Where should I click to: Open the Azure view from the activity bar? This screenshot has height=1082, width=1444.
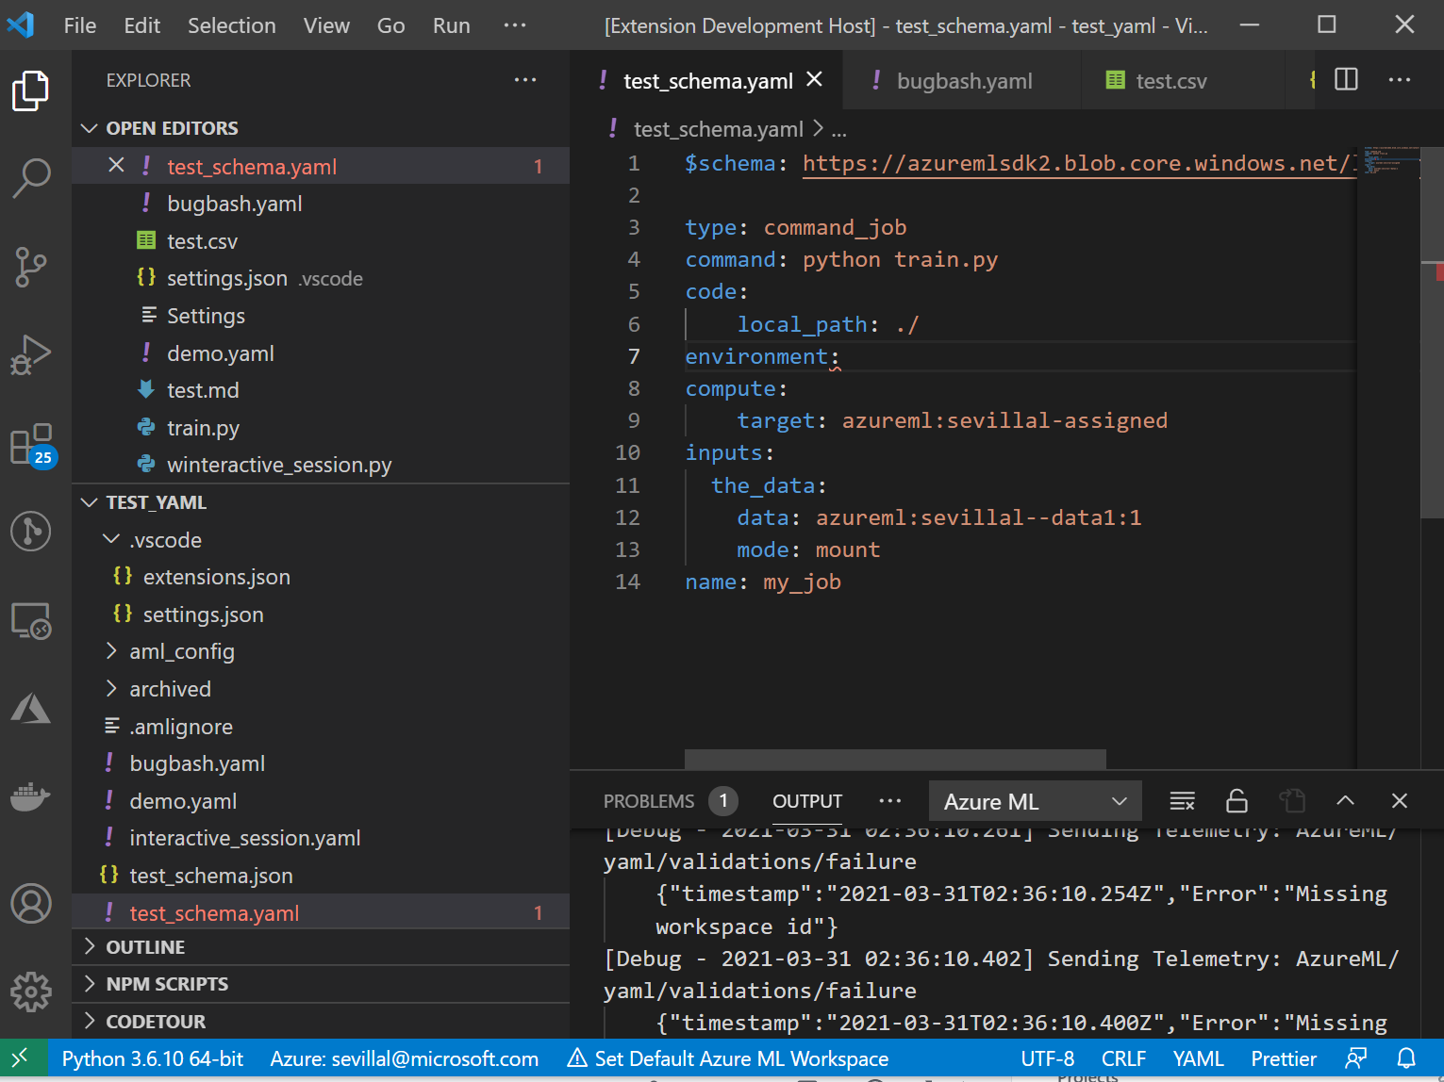31,708
